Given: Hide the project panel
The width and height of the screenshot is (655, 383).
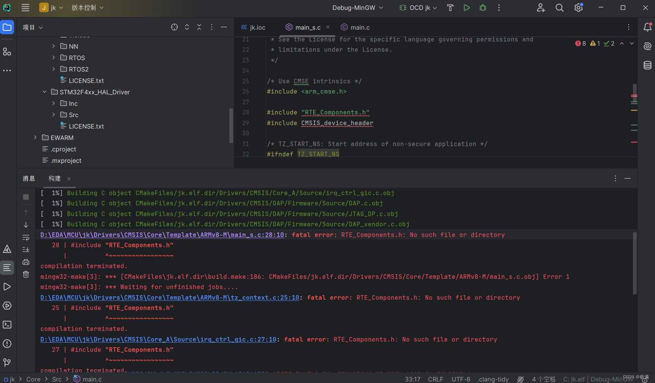Looking at the screenshot, I should tap(224, 27).
